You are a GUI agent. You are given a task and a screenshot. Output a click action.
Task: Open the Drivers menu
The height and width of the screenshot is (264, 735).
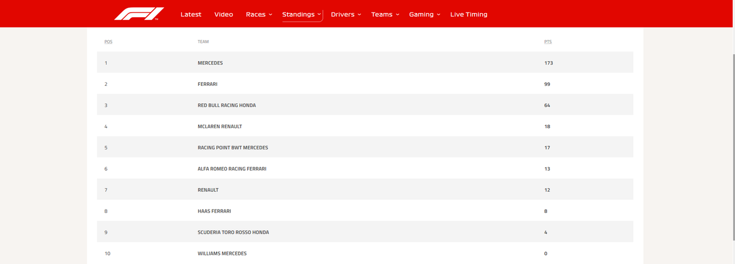[x=343, y=14]
